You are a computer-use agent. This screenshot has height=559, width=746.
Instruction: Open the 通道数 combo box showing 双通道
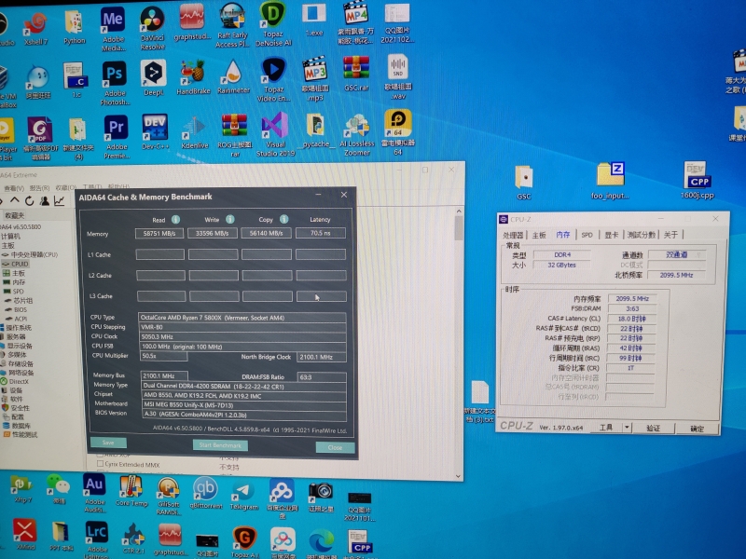click(x=677, y=254)
